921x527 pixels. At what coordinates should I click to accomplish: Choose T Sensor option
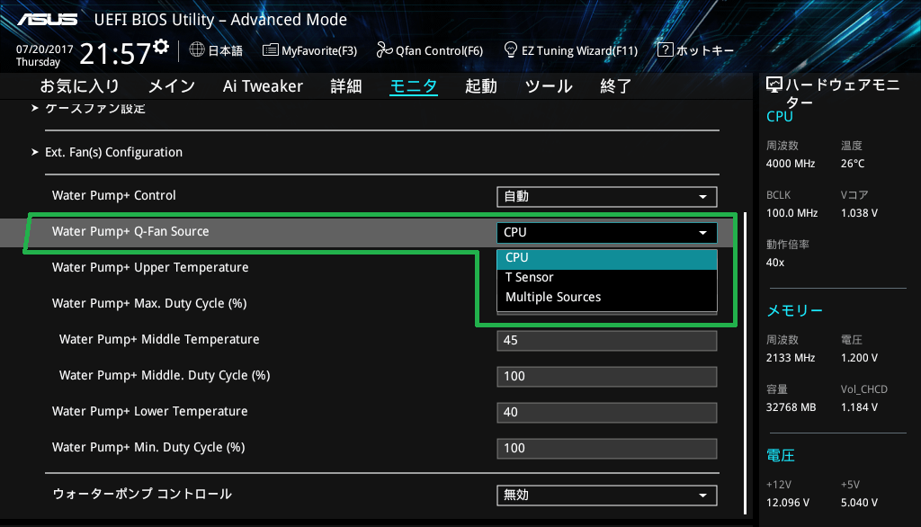click(607, 277)
